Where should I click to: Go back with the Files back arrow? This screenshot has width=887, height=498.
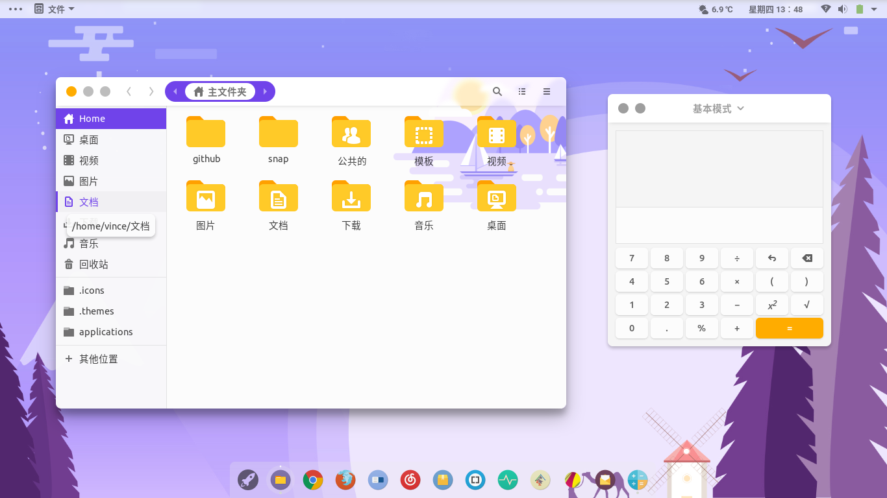129,91
